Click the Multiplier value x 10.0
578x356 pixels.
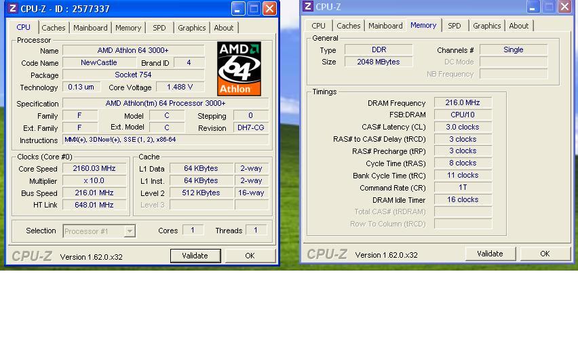[94, 180]
